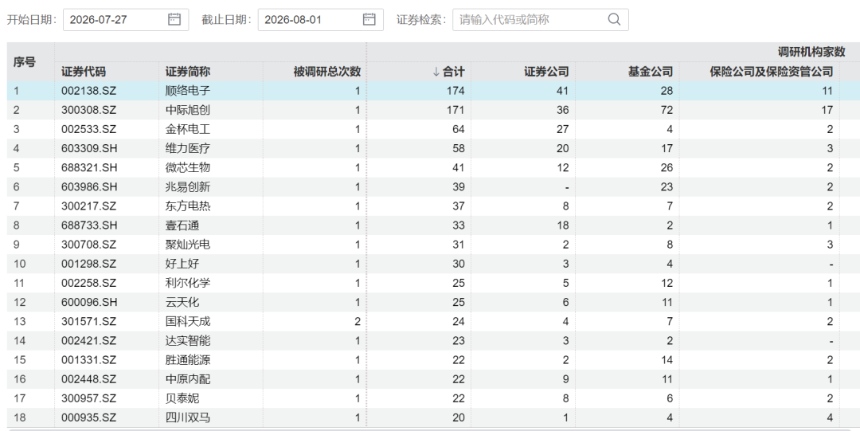This screenshot has height=431, width=860.
Task: Click the 兆易创新 name cell
Action: tap(188, 187)
